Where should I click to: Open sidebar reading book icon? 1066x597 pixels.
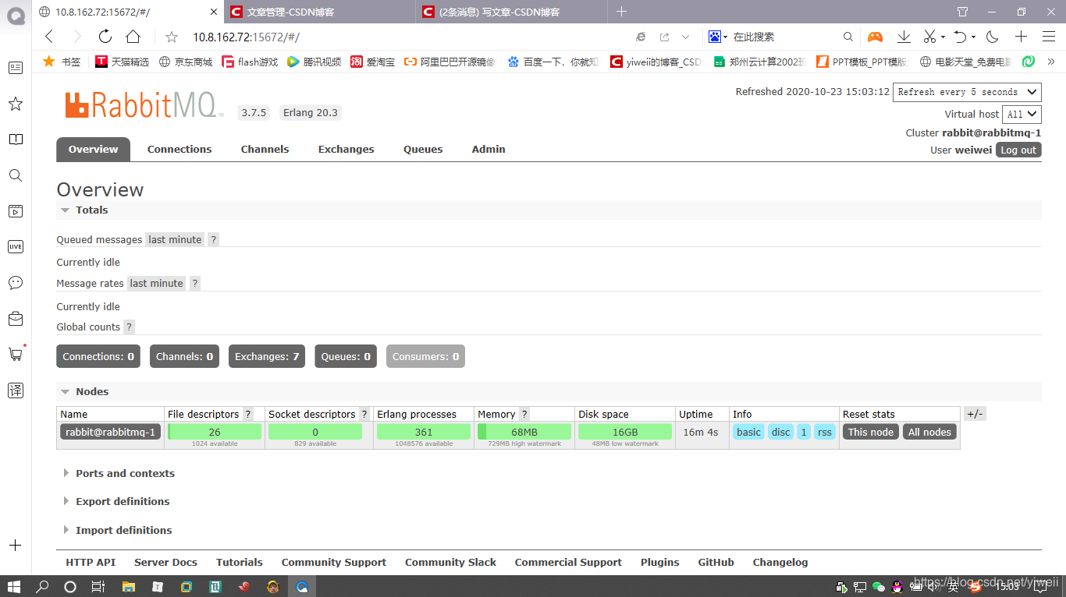tap(15, 140)
